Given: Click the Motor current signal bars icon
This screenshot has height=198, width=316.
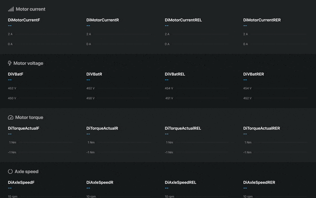Looking at the screenshot, I should [11, 9].
